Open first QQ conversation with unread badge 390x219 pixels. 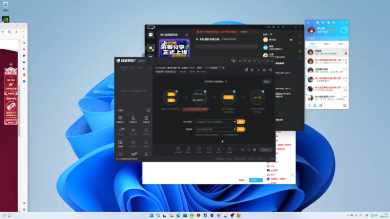327,52
